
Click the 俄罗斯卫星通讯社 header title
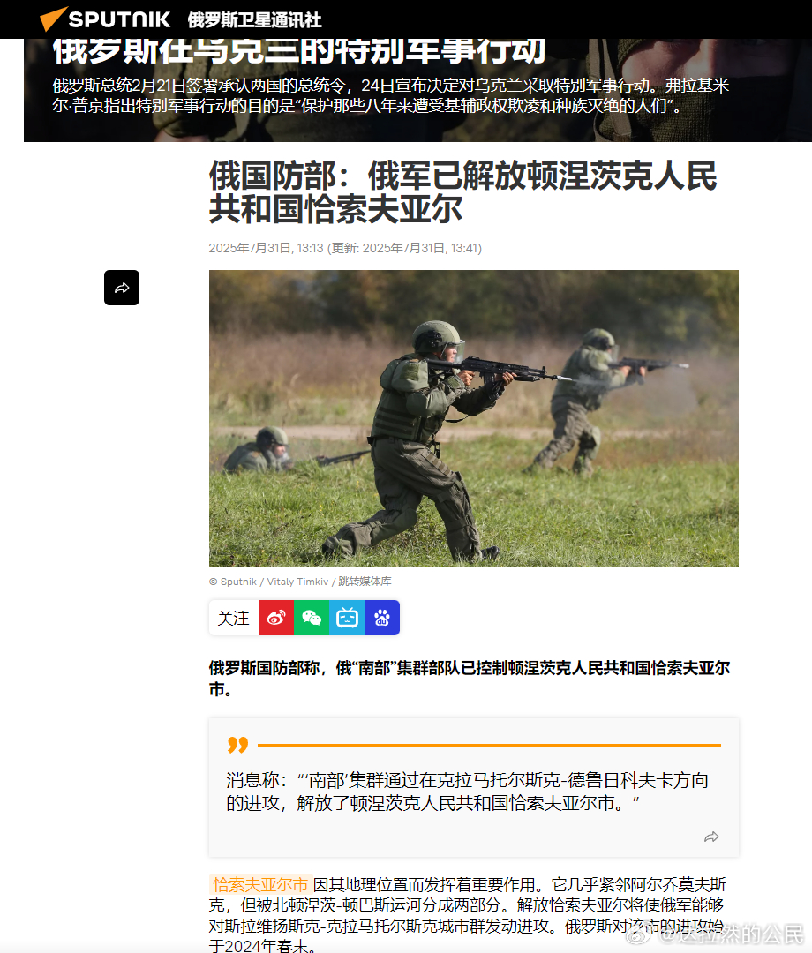click(255, 20)
